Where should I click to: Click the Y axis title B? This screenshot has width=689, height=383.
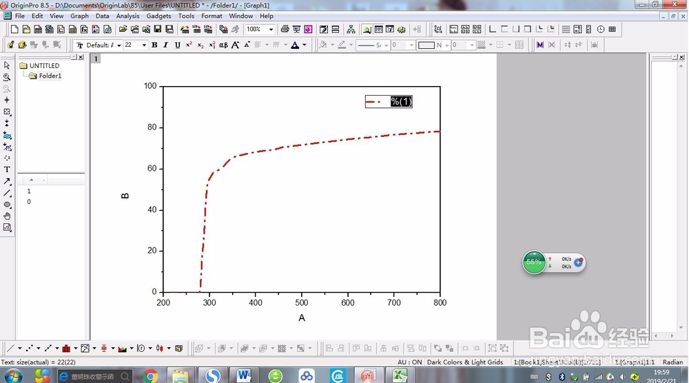pyautogui.click(x=125, y=196)
